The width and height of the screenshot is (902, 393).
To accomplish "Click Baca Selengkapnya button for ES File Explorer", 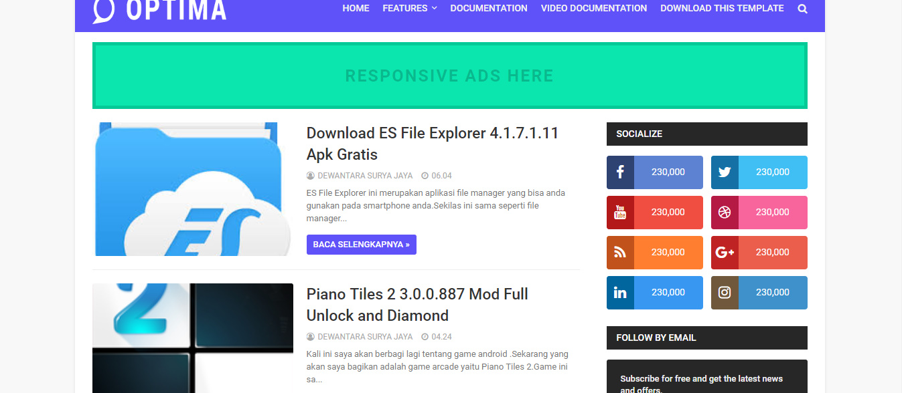I will [x=362, y=245].
